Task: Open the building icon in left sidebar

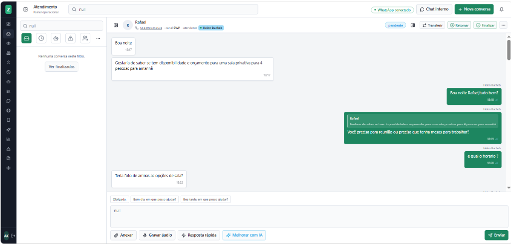Action: click(x=8, y=53)
